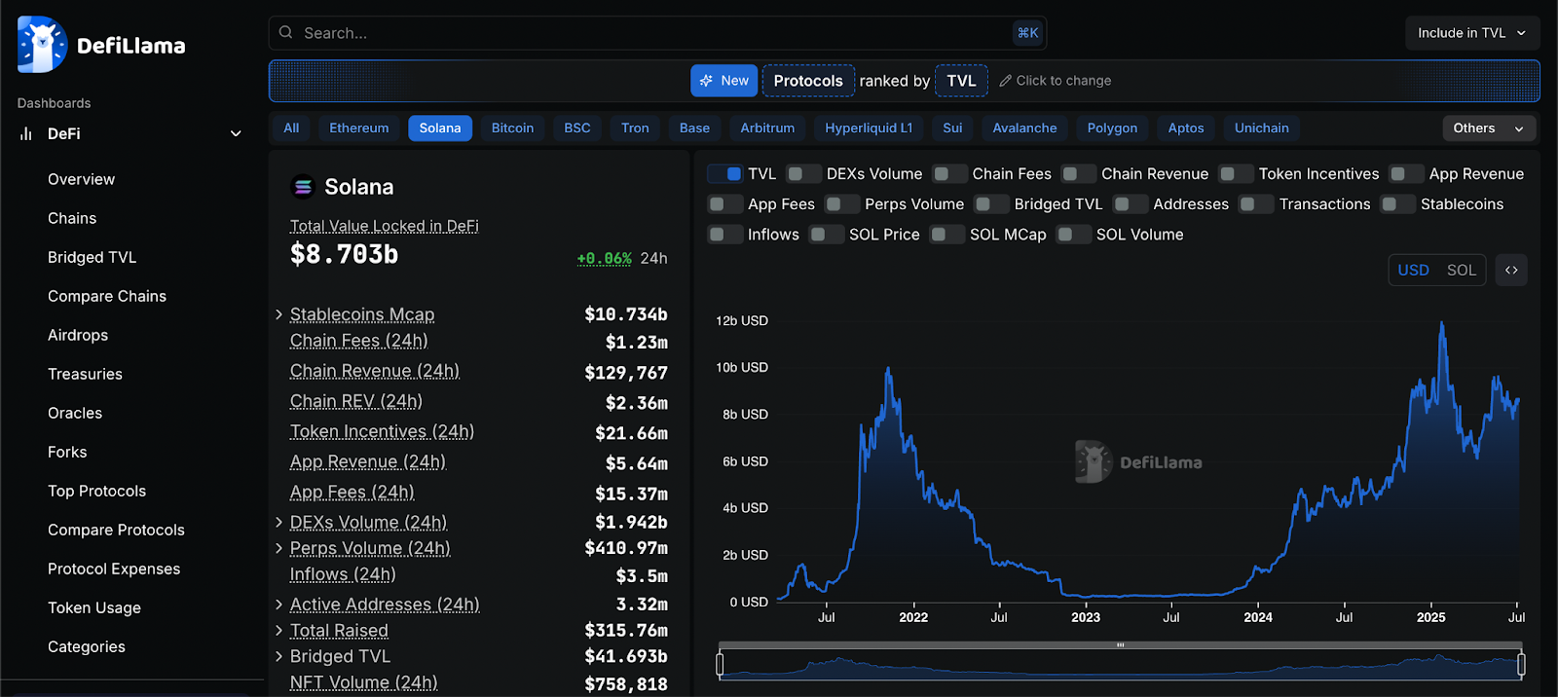Open the BSC chain tab
This screenshot has width=1558, height=697.
click(577, 128)
